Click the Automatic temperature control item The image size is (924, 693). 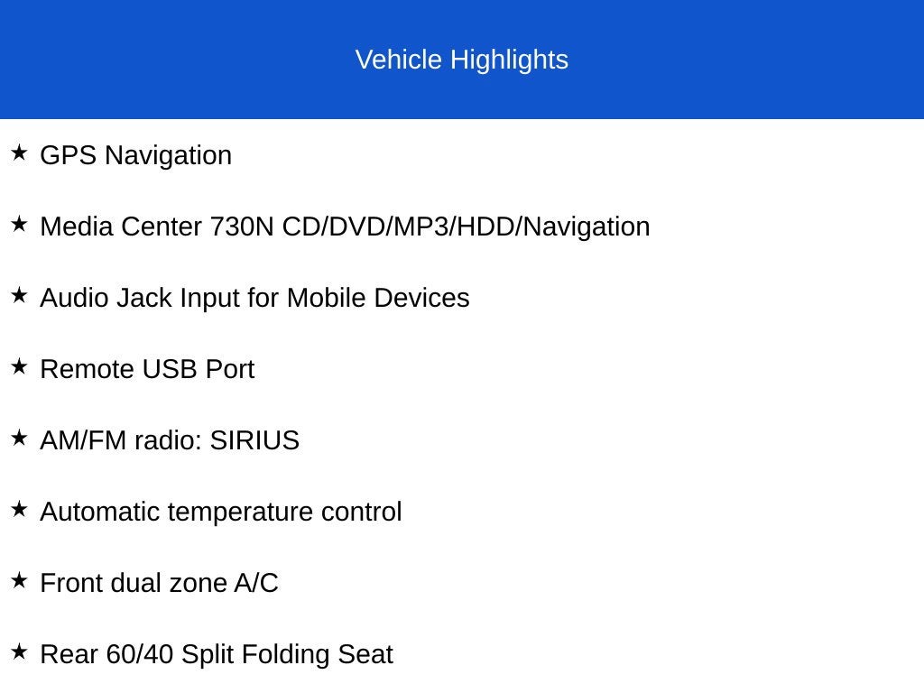pos(221,513)
